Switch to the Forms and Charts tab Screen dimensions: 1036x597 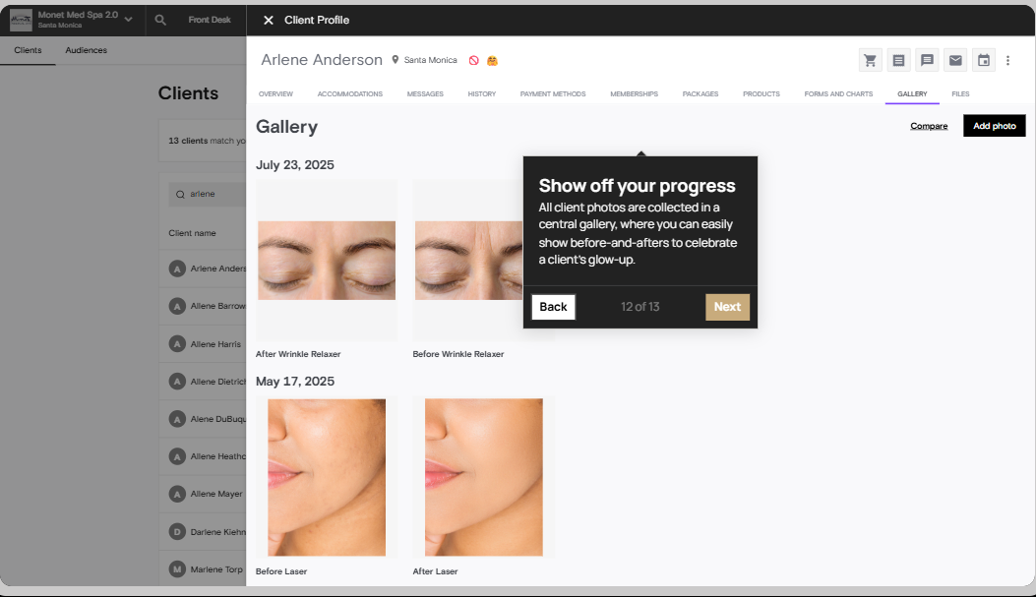pyautogui.click(x=838, y=93)
